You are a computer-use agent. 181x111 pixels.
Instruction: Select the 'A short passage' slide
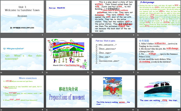click(x=158, y=18)
